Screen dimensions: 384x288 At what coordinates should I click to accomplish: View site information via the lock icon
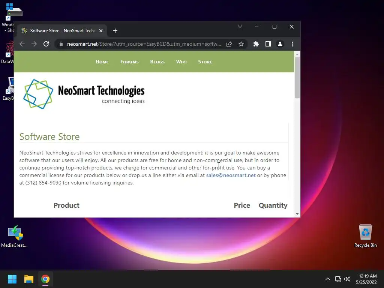coord(61,44)
